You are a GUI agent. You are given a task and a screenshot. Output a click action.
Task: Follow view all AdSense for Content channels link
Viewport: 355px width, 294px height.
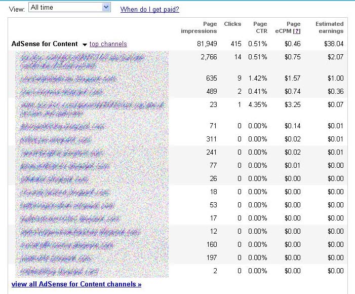tap(76, 284)
